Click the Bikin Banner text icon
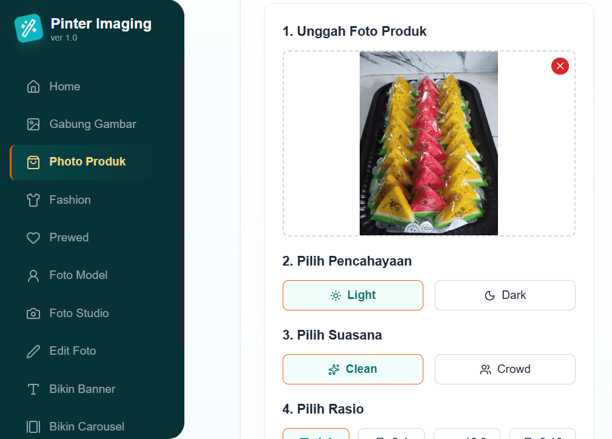This screenshot has width=612, height=439. tap(33, 389)
